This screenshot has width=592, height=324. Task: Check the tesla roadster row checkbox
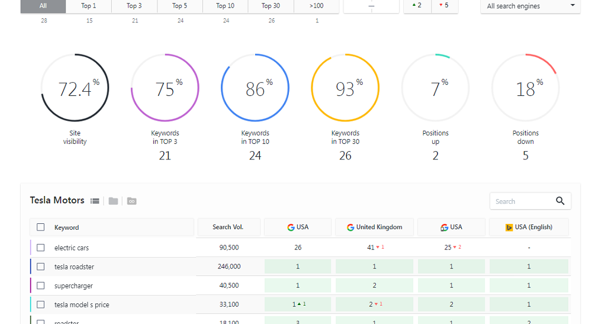pyautogui.click(x=40, y=267)
